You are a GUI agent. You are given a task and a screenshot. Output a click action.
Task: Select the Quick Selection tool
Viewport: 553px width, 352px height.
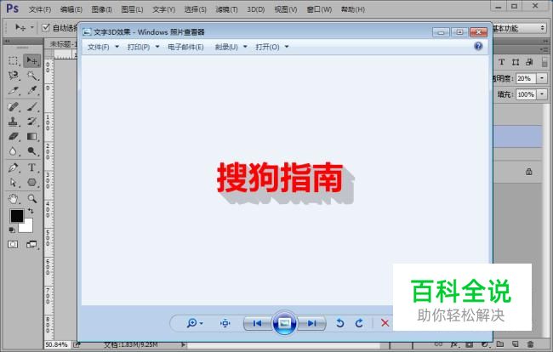(x=31, y=76)
